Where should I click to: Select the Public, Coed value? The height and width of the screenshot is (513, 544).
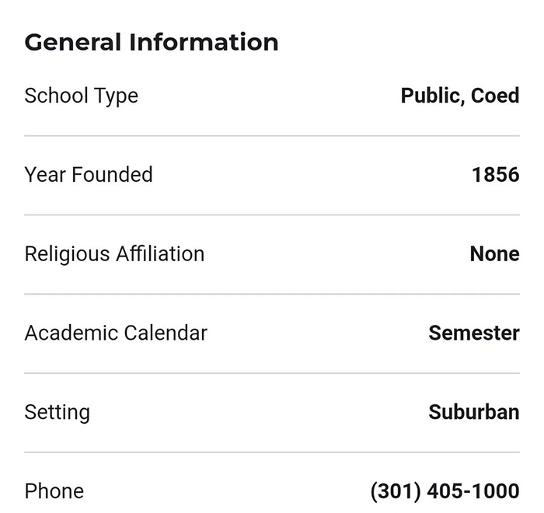[x=459, y=96]
